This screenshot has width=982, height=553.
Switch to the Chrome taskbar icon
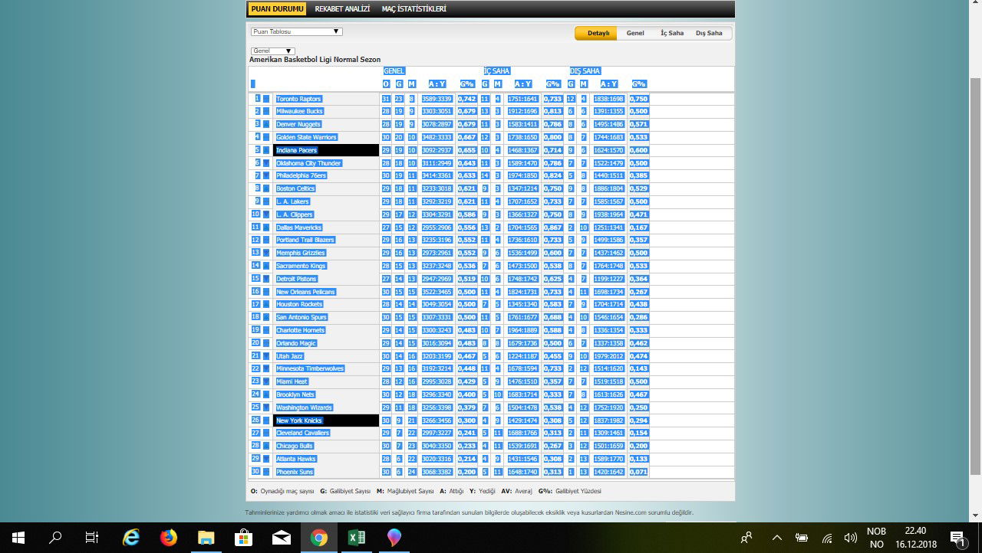(319, 538)
